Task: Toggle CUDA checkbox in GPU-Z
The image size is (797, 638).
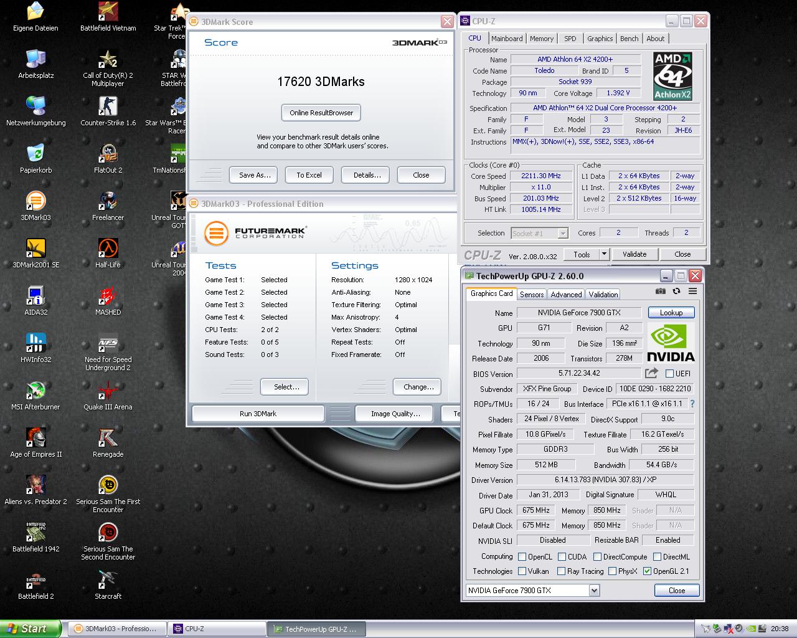Action: click(x=562, y=557)
